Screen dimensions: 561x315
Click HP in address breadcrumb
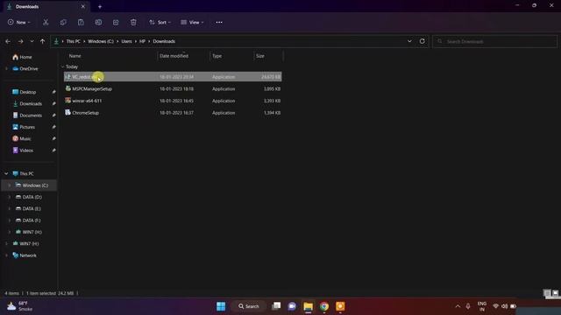click(142, 41)
